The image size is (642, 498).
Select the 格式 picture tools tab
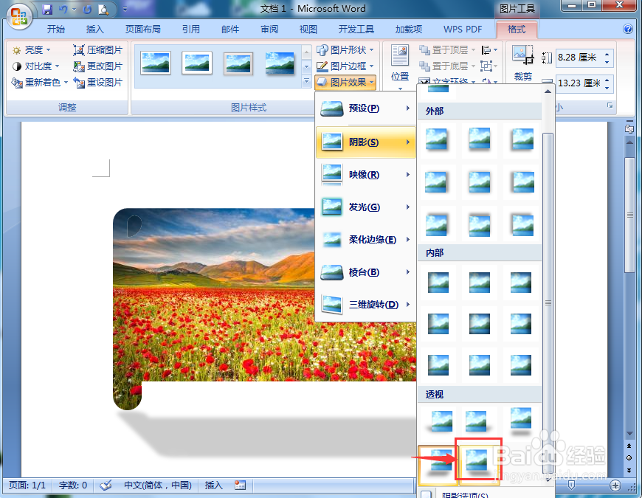pyautogui.click(x=517, y=30)
